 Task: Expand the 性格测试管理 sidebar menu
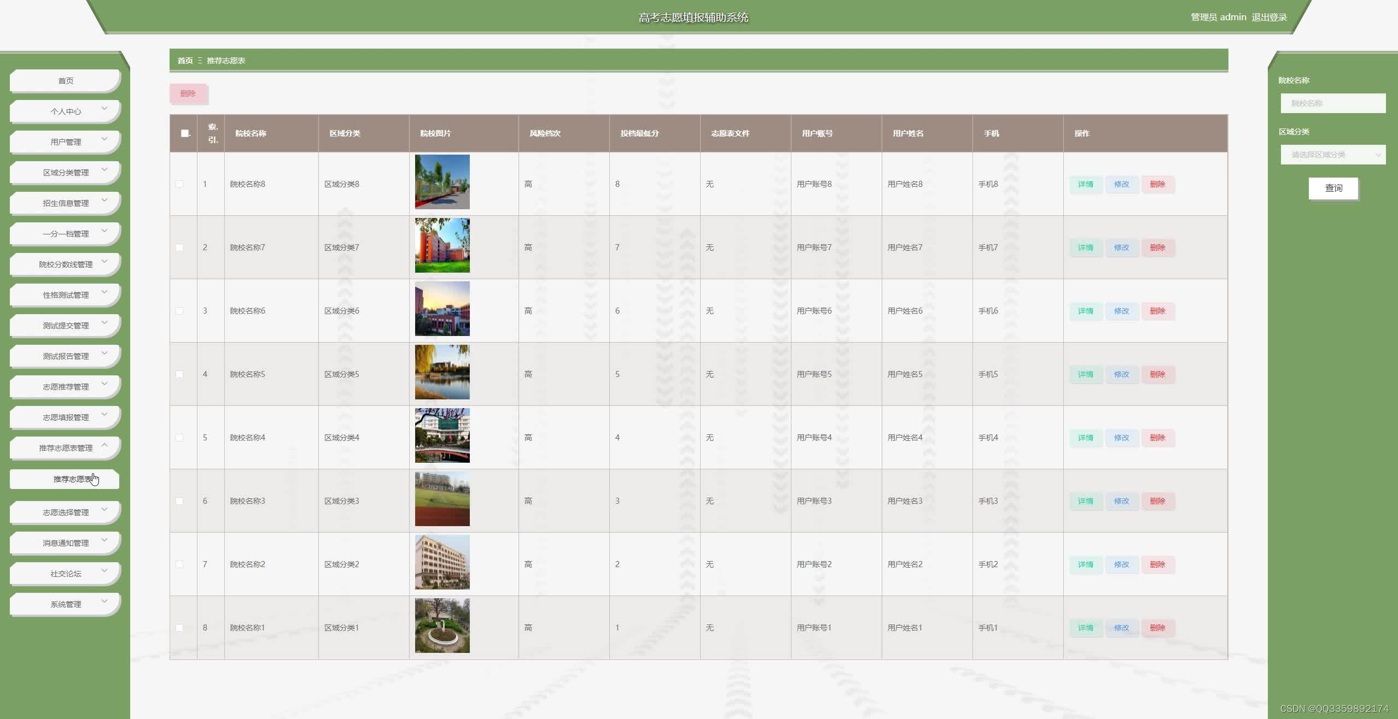coord(65,295)
